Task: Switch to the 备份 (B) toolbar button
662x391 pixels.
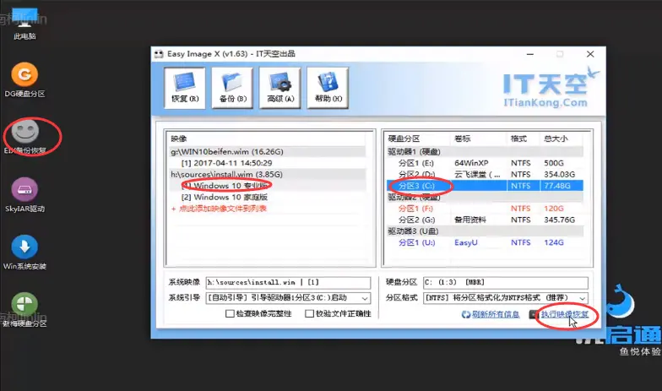Action: click(233, 88)
